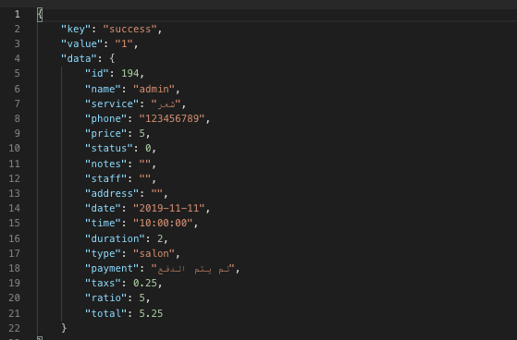This screenshot has height=340, width=517.
Task: Click line number 19 in the gutter
Action: tap(14, 283)
